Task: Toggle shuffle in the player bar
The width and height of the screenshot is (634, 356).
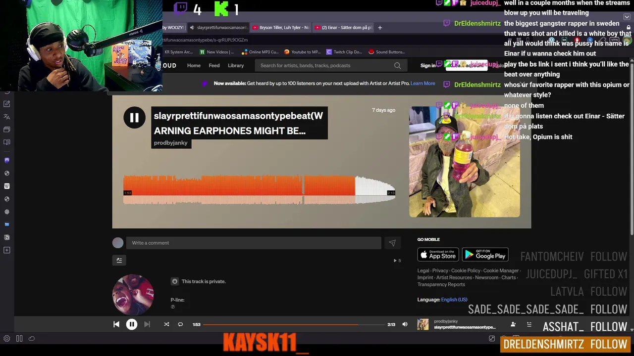Action: [166, 324]
